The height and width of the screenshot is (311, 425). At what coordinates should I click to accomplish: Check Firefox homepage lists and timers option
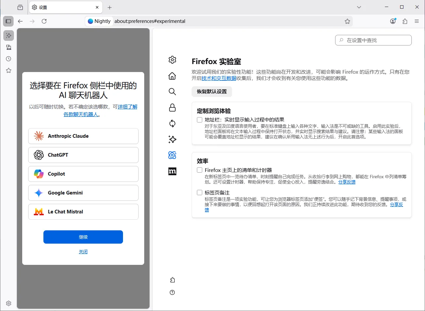tap(199, 170)
